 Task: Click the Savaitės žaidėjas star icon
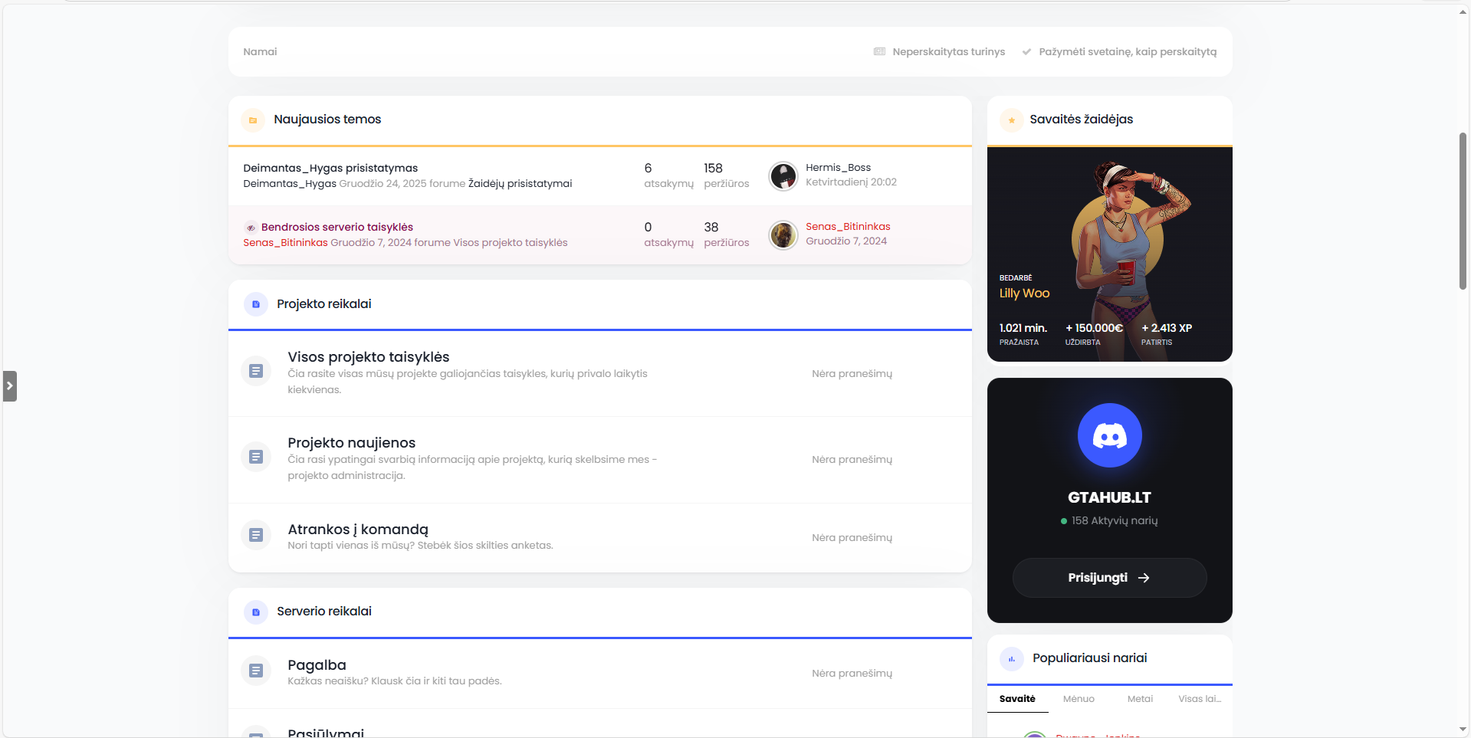[x=1012, y=120]
